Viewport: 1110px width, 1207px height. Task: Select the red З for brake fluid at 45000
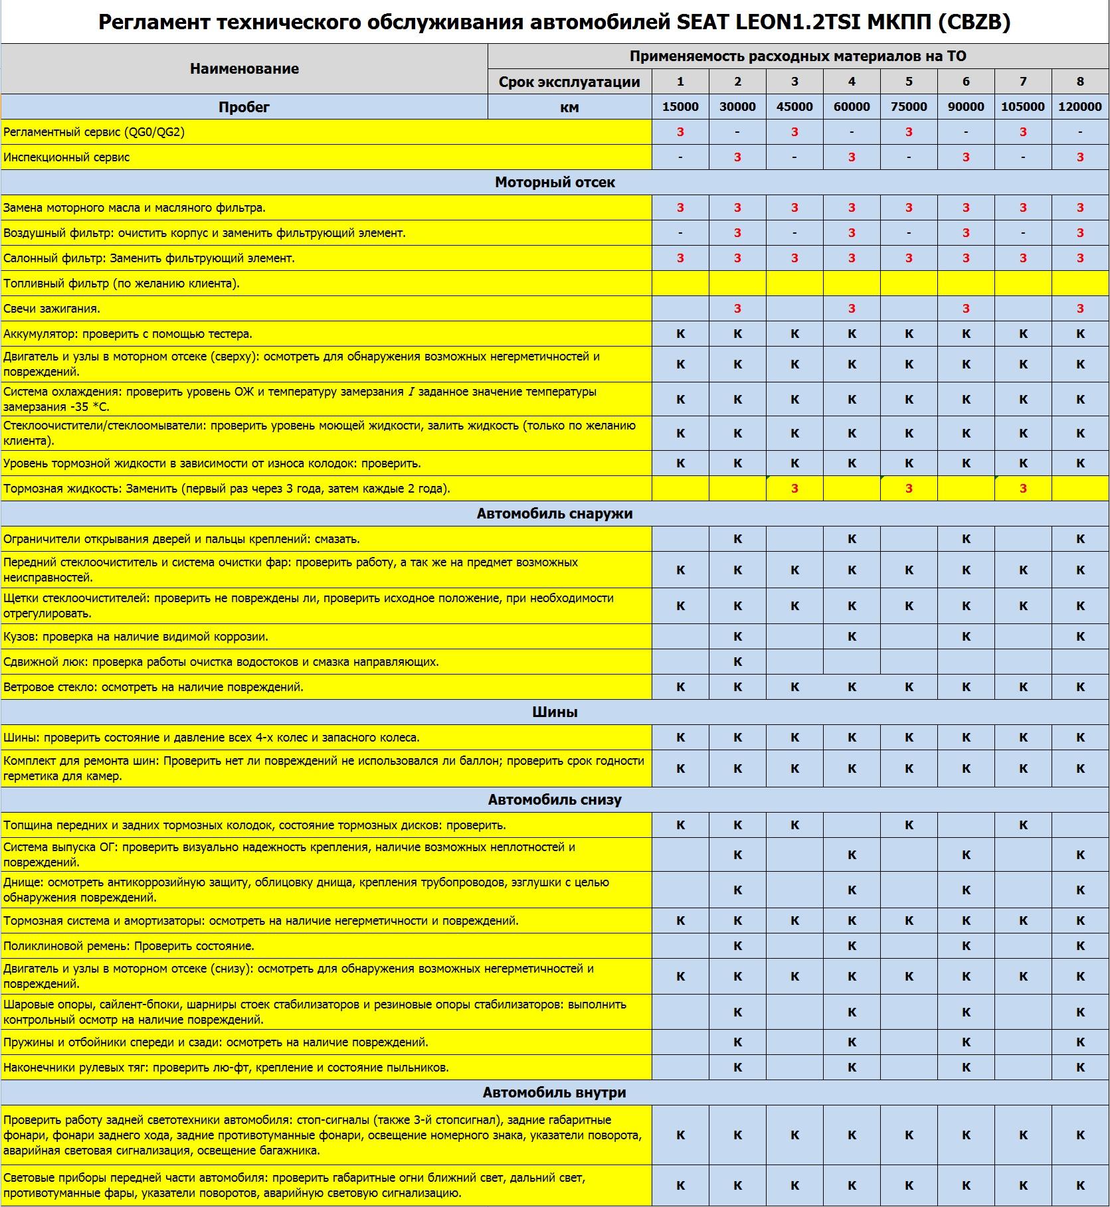tap(794, 489)
